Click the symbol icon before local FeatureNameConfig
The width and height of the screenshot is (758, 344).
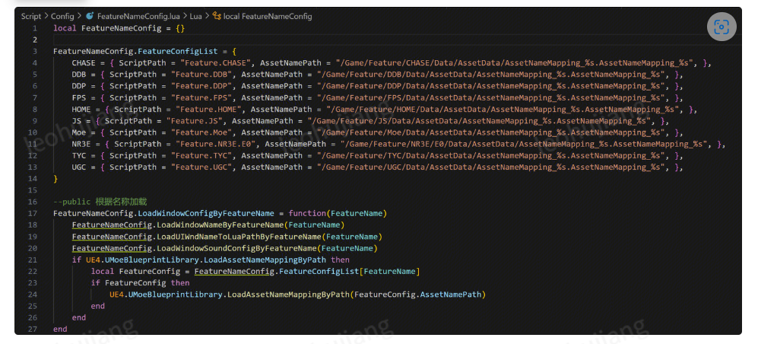tap(217, 16)
